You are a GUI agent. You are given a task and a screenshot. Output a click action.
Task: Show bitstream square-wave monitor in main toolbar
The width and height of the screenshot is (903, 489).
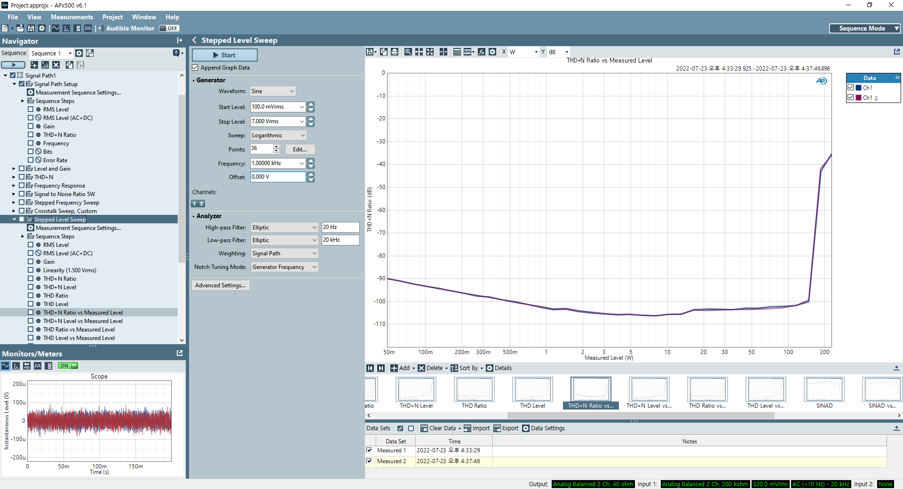(88, 28)
